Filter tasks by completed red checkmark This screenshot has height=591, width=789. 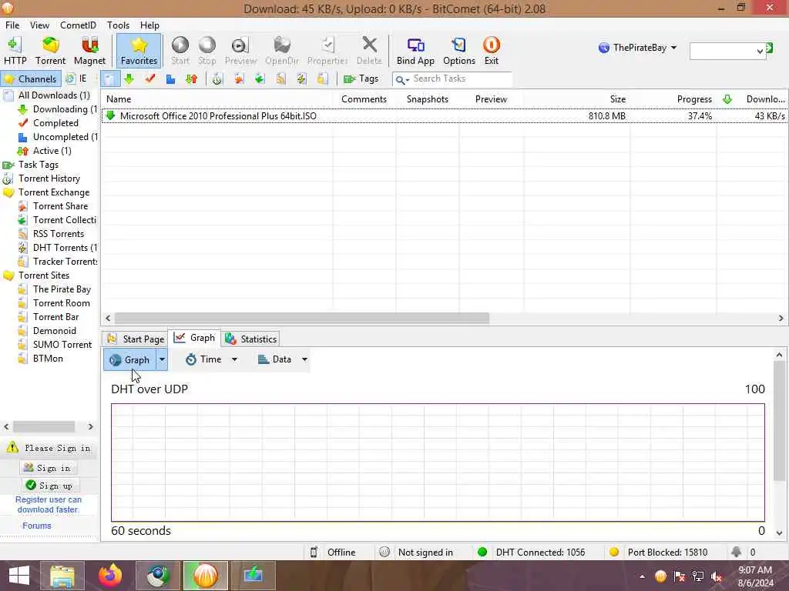click(x=150, y=79)
